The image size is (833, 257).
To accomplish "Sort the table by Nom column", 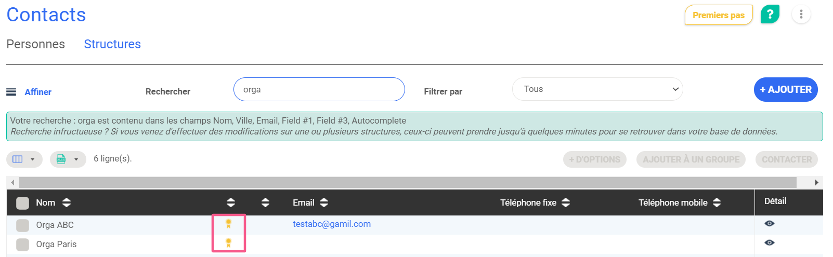I will (x=67, y=202).
